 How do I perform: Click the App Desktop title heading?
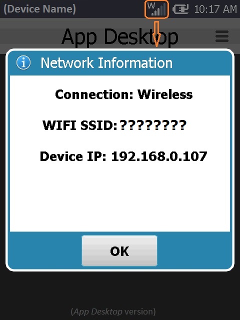(120, 36)
